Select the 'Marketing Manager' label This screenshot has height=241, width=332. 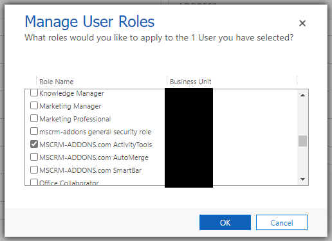click(x=70, y=106)
